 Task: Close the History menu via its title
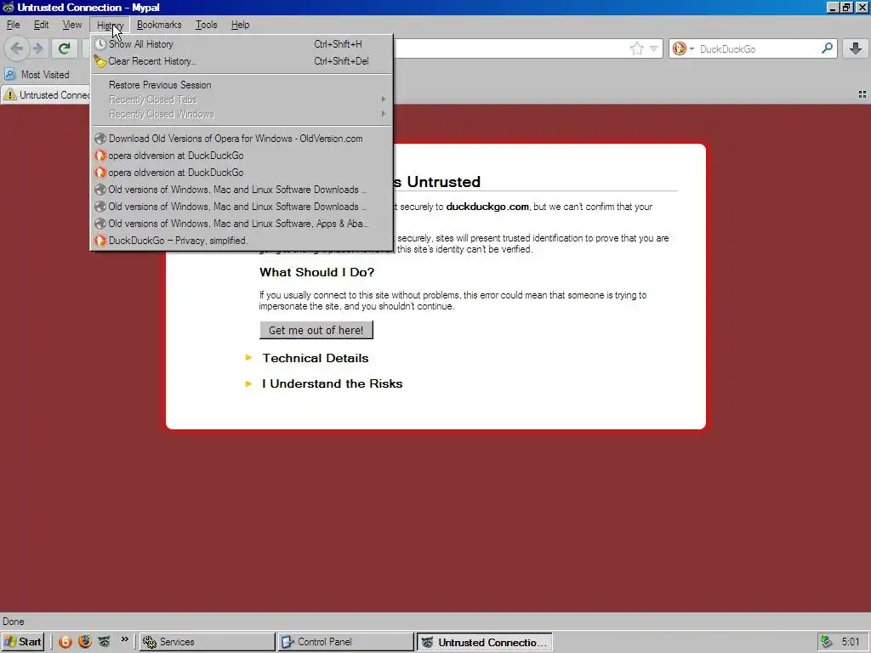coord(110,25)
